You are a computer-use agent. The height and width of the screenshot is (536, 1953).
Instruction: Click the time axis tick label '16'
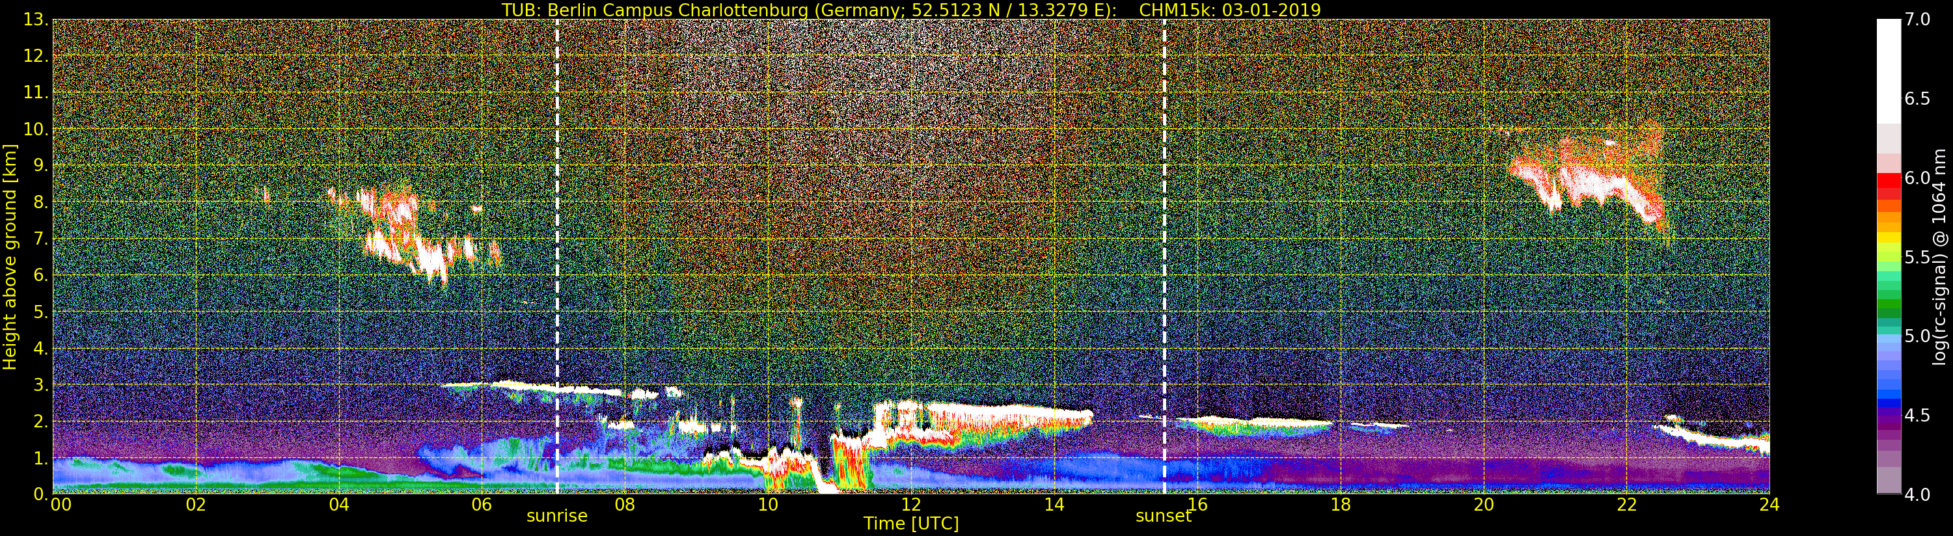[x=1197, y=505]
